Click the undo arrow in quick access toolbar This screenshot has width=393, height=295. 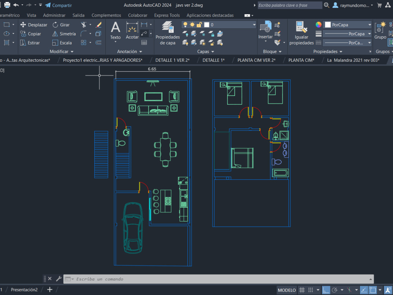coord(16,5)
